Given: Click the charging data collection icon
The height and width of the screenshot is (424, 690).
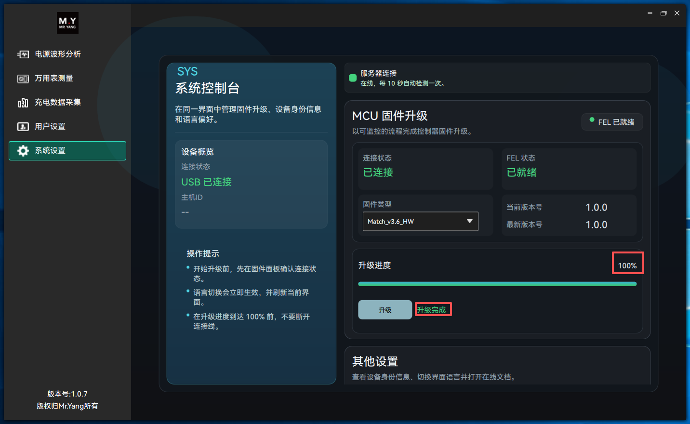Looking at the screenshot, I should tap(23, 103).
